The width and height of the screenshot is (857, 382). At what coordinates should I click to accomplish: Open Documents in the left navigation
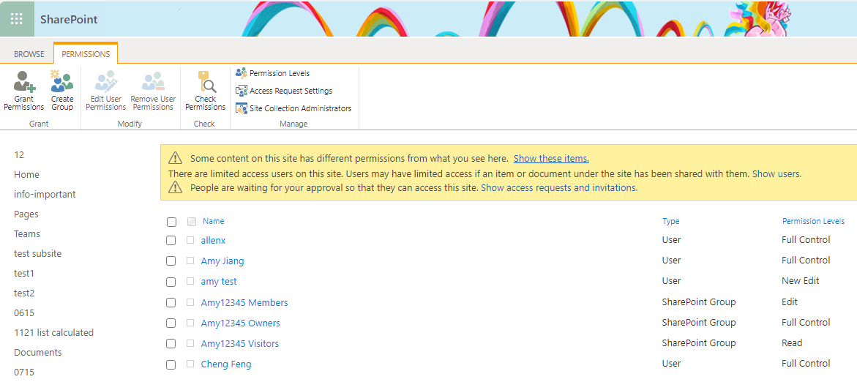pos(38,352)
